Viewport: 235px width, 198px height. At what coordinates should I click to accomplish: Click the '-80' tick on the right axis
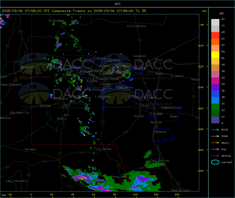pos(202,25)
